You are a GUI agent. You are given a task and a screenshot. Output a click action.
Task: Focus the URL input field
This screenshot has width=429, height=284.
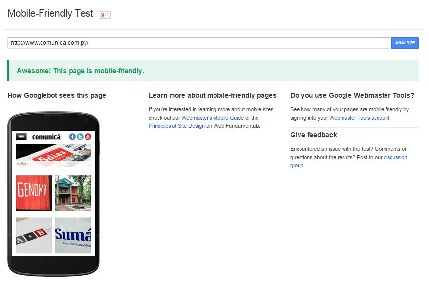(199, 43)
